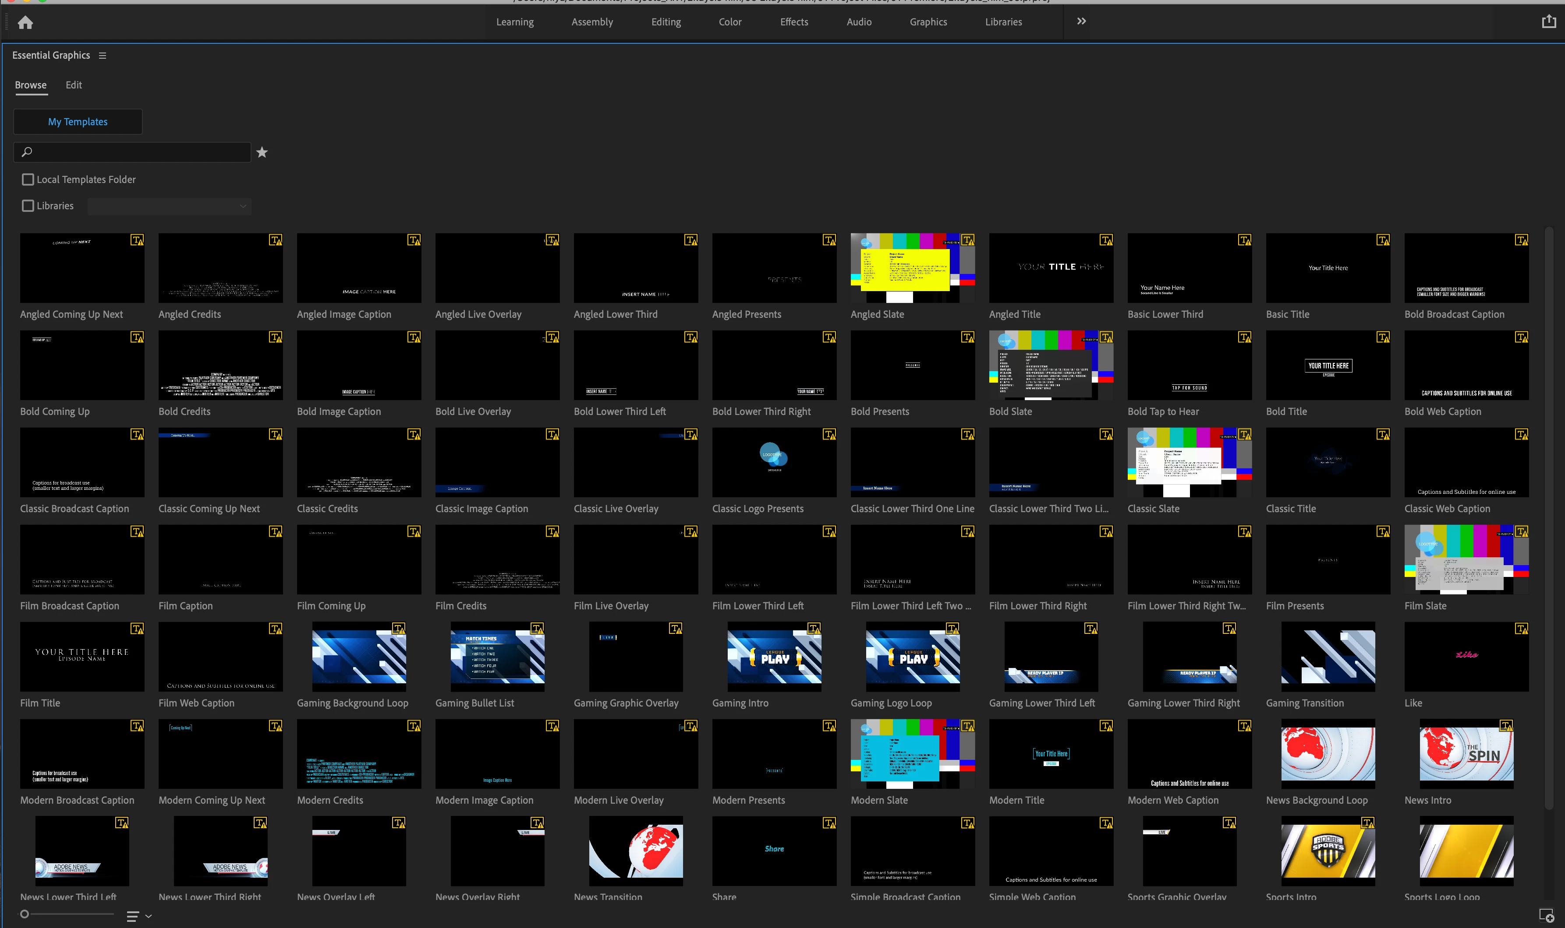
Task: Select the News Intro template thumbnail
Action: (1466, 753)
